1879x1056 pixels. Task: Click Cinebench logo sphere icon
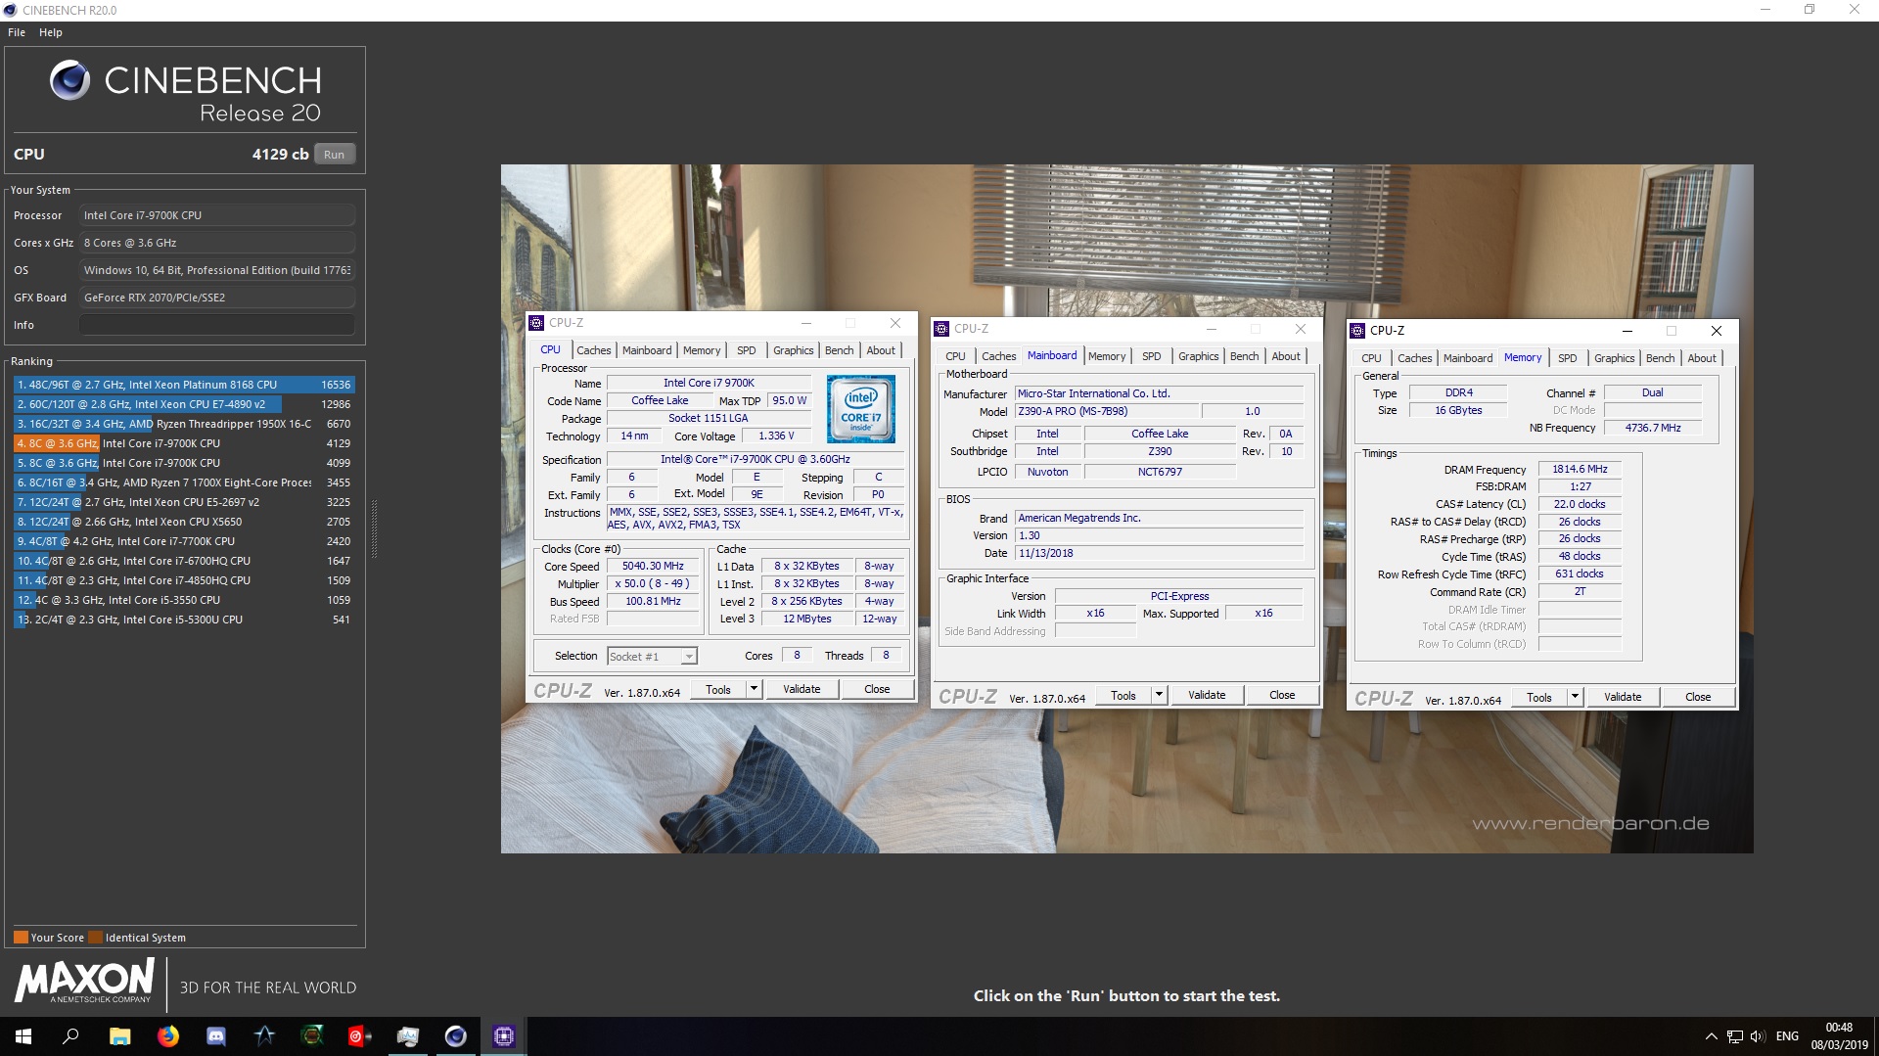(x=69, y=80)
